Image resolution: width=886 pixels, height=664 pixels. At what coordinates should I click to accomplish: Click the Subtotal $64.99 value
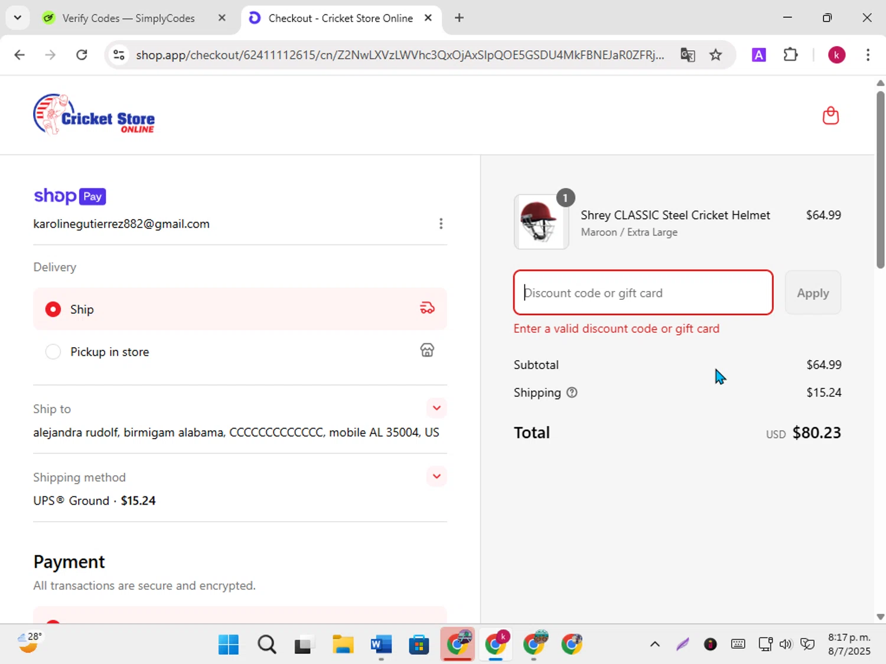click(x=824, y=365)
